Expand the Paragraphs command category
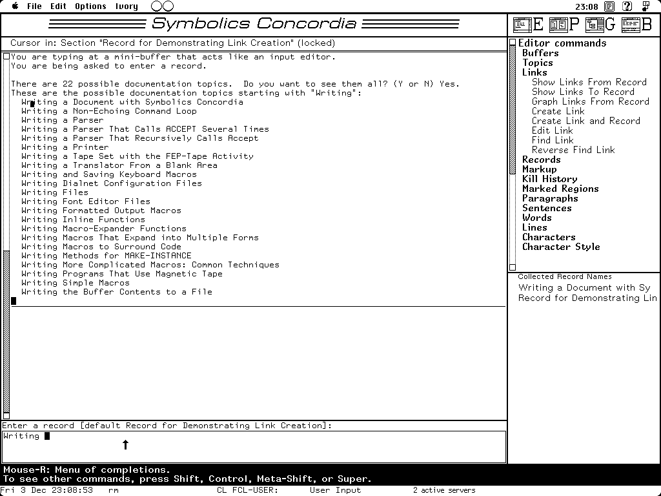The width and height of the screenshot is (661, 496). pos(550,198)
